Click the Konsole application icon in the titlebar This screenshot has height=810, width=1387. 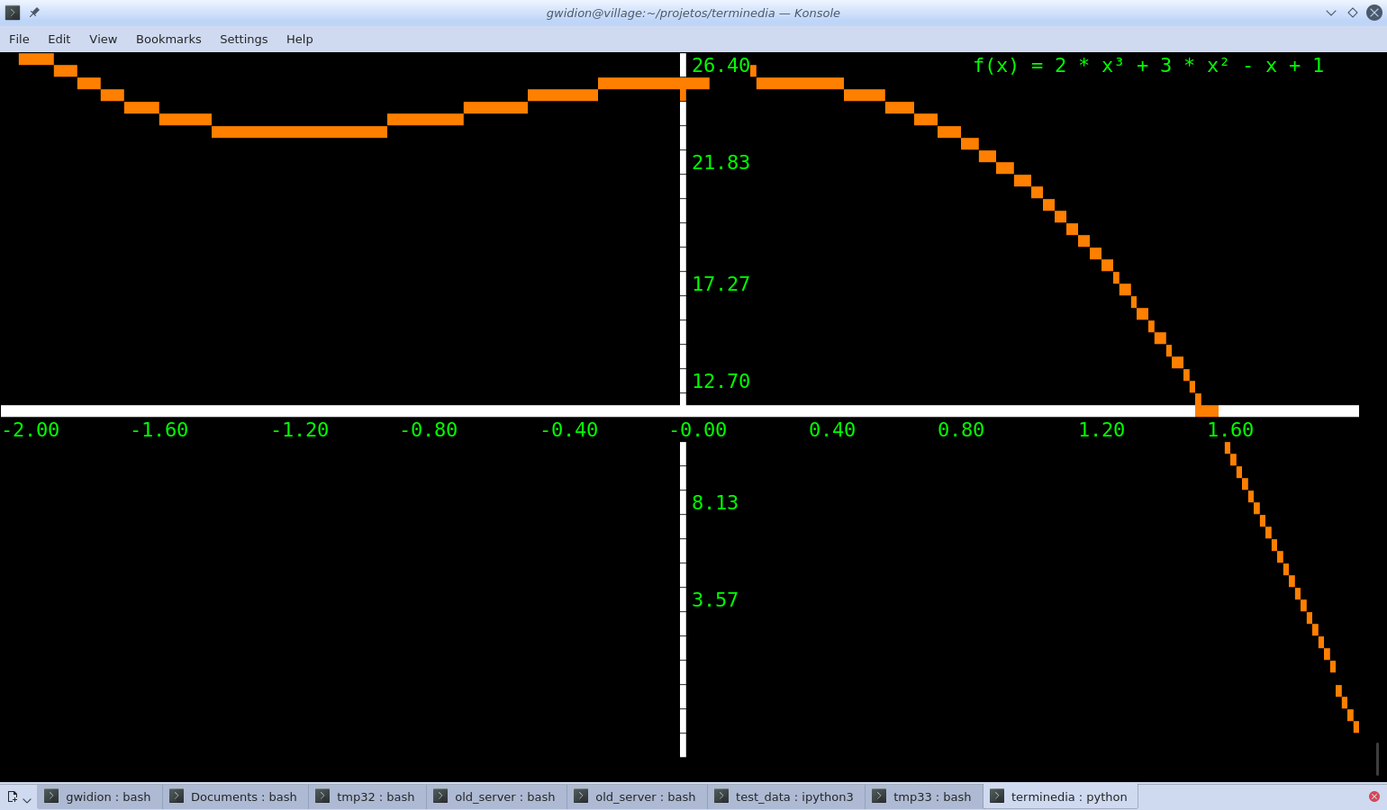coord(12,13)
